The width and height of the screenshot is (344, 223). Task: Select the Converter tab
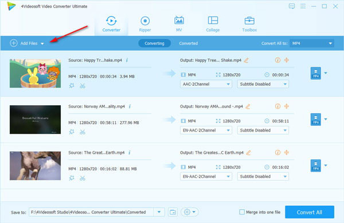coord(111,24)
